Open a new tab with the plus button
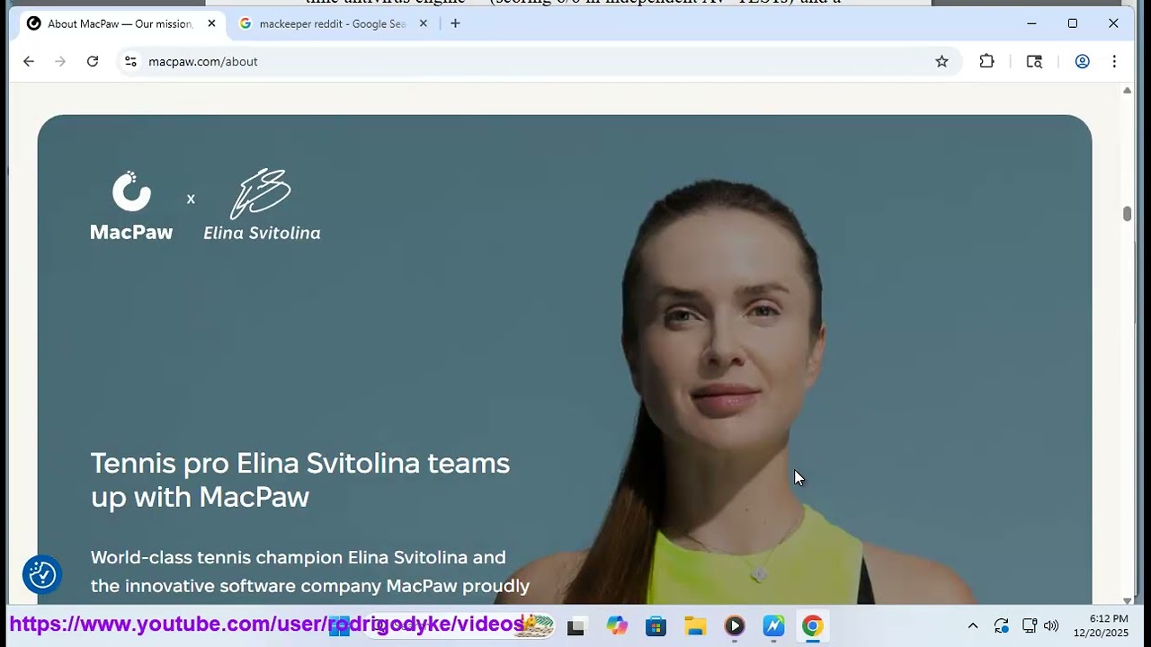 click(x=455, y=23)
